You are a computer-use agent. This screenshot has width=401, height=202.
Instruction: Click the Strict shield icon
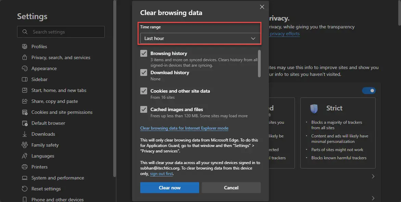point(314,108)
